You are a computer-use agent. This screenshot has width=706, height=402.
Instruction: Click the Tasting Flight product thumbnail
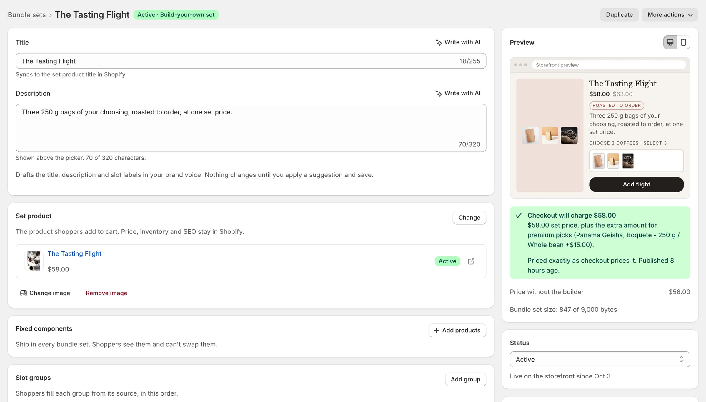34,261
